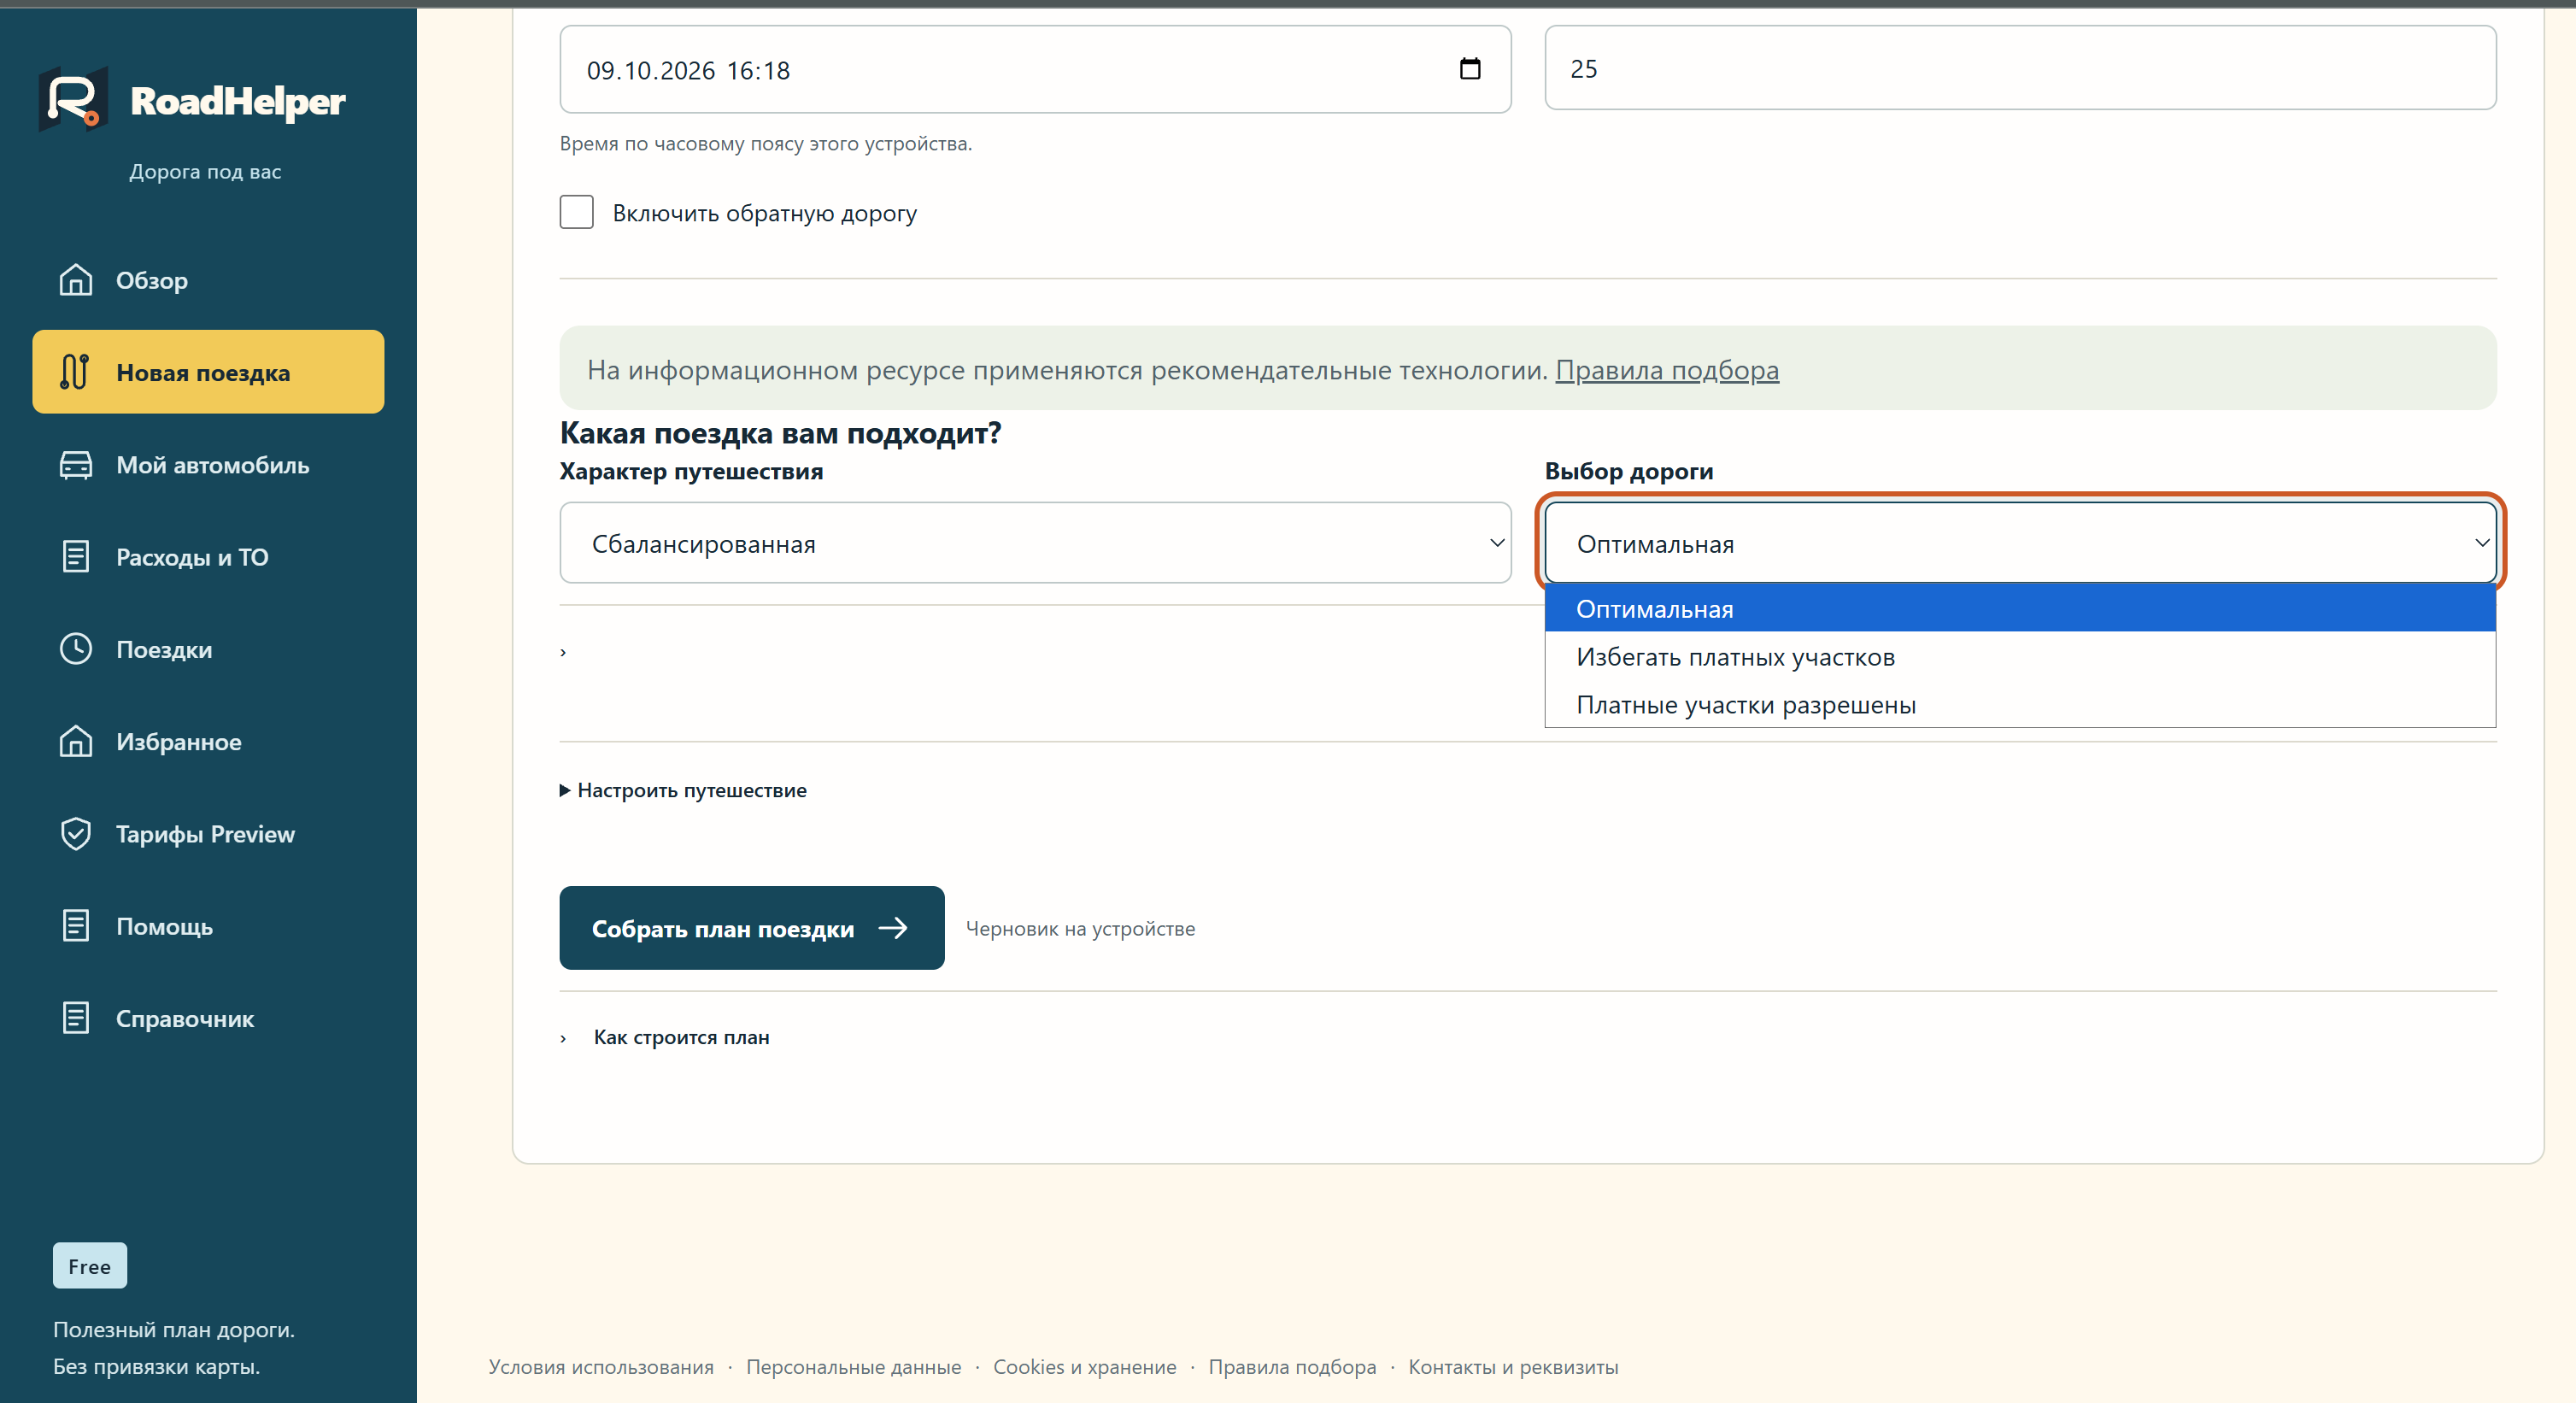Open Тарифы Preview menu item
The width and height of the screenshot is (2576, 1403).
click(208, 834)
